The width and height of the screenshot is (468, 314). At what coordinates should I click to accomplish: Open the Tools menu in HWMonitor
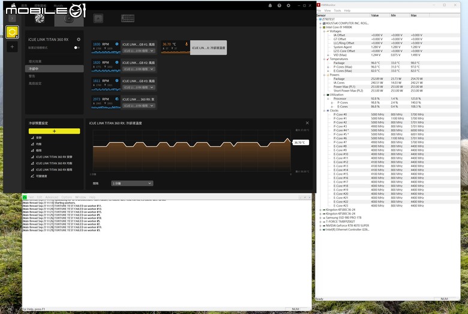pos(338,10)
